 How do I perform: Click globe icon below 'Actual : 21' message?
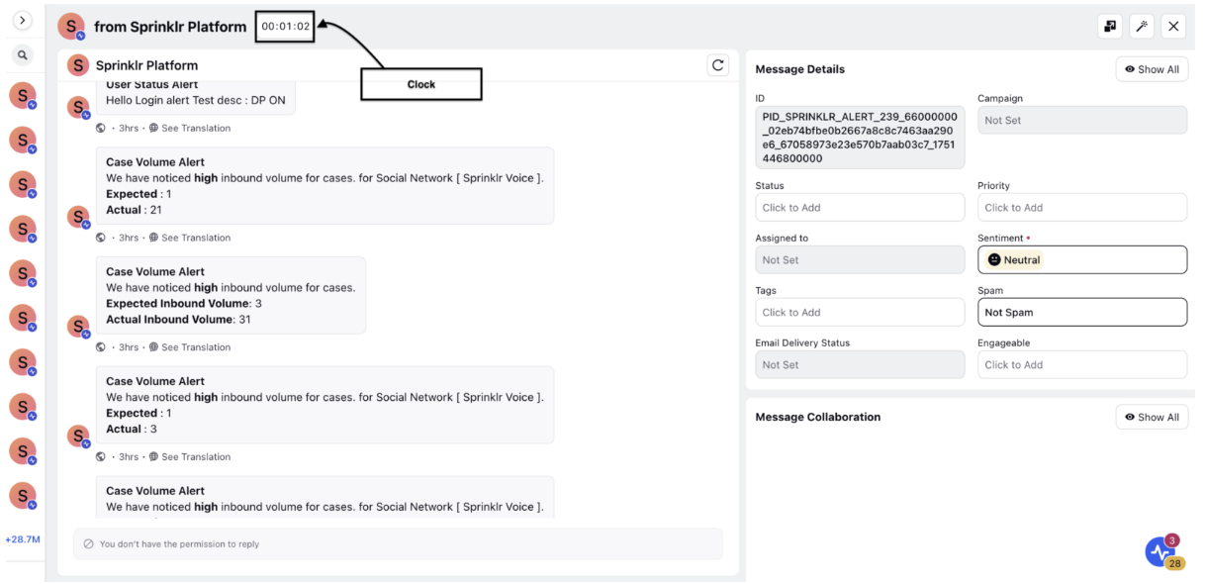click(x=101, y=238)
